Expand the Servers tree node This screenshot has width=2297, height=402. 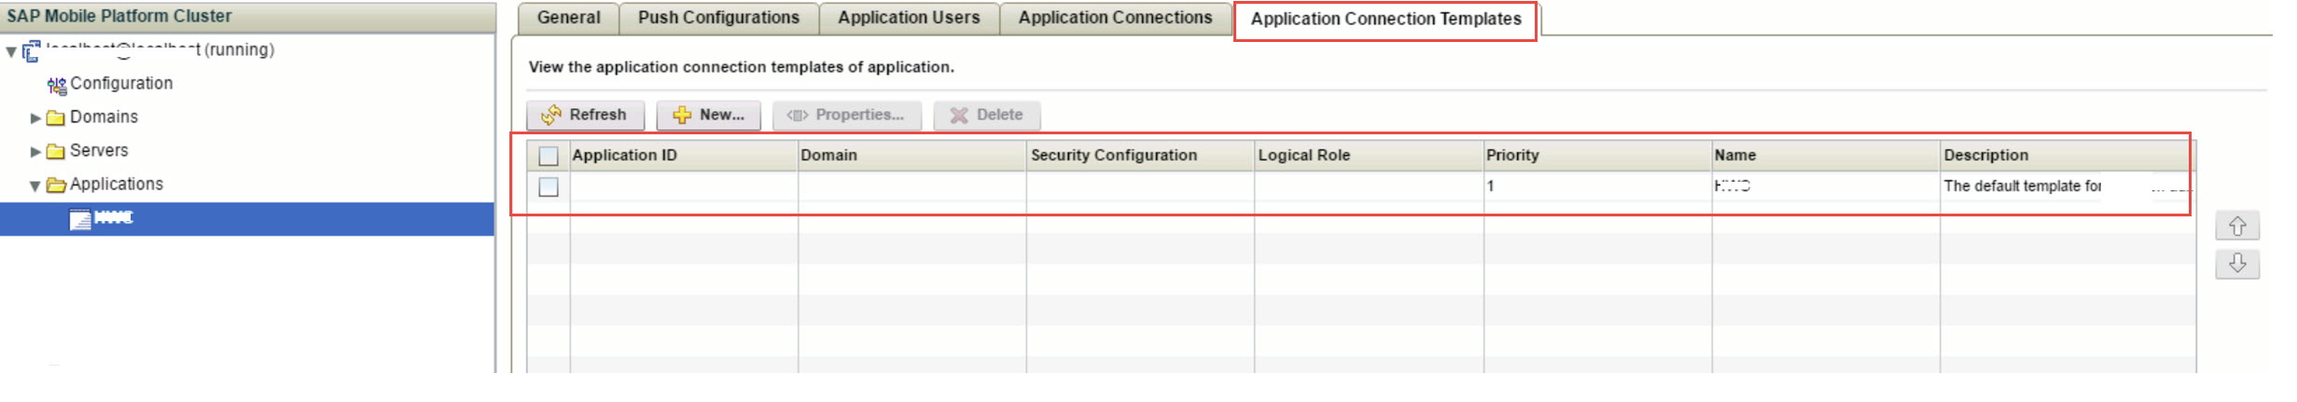pos(35,152)
